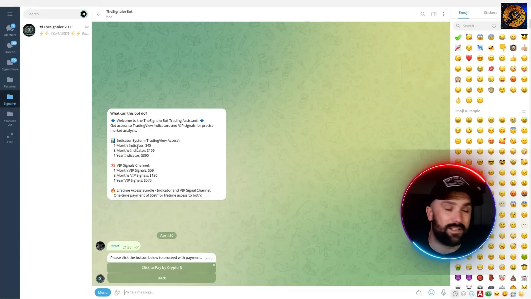Pick the clown face emoji
Image resolution: width=531 pixels, height=299 pixels.
pos(502,278)
